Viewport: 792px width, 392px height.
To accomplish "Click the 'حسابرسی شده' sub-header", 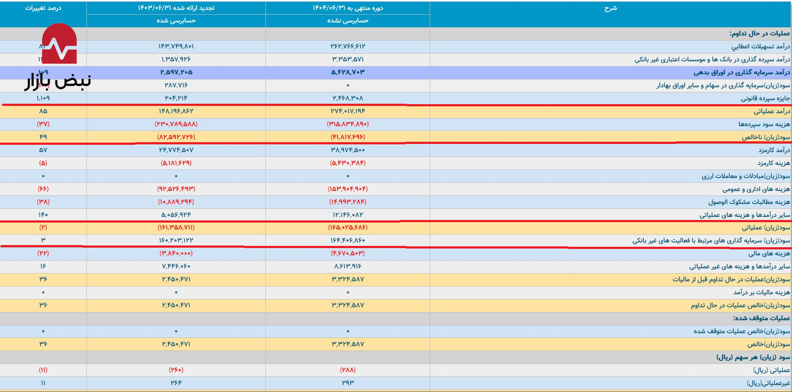I will (176, 21).
